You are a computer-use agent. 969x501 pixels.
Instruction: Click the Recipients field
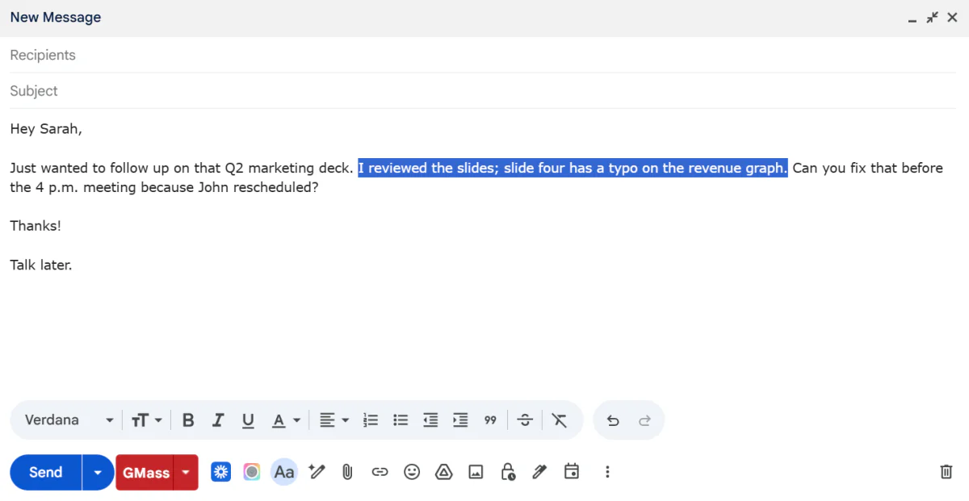point(483,55)
